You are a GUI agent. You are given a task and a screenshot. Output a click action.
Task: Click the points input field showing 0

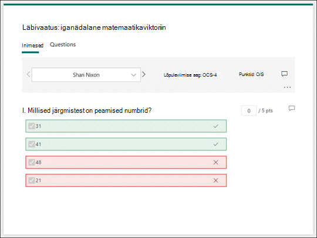pos(249,111)
